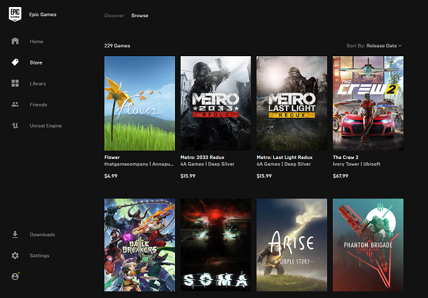The width and height of the screenshot is (428, 298).
Task: Click the Flower game title
Action: click(x=112, y=158)
